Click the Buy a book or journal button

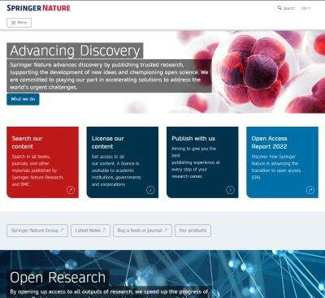pyautogui.click(x=142, y=231)
